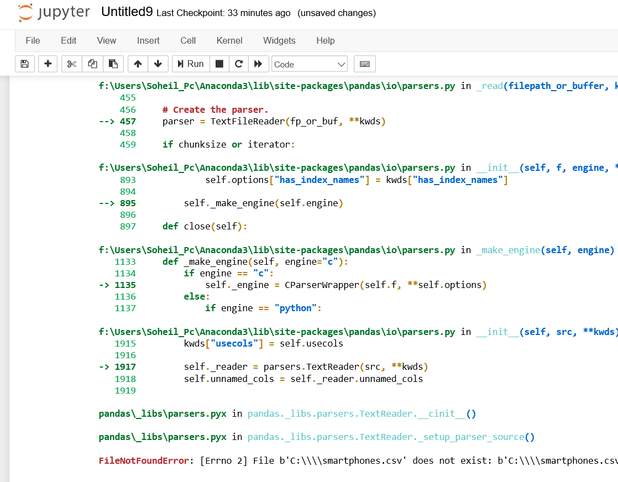Image resolution: width=618 pixels, height=482 pixels.
Task: Paste a cell using the paste icon
Action: (113, 64)
